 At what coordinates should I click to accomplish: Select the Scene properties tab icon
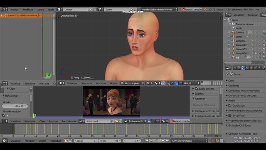pos(243,68)
